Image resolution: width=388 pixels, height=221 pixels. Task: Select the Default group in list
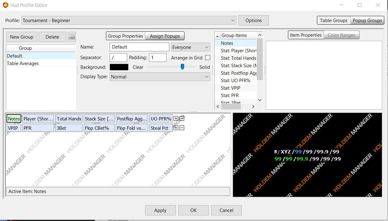tap(41, 56)
